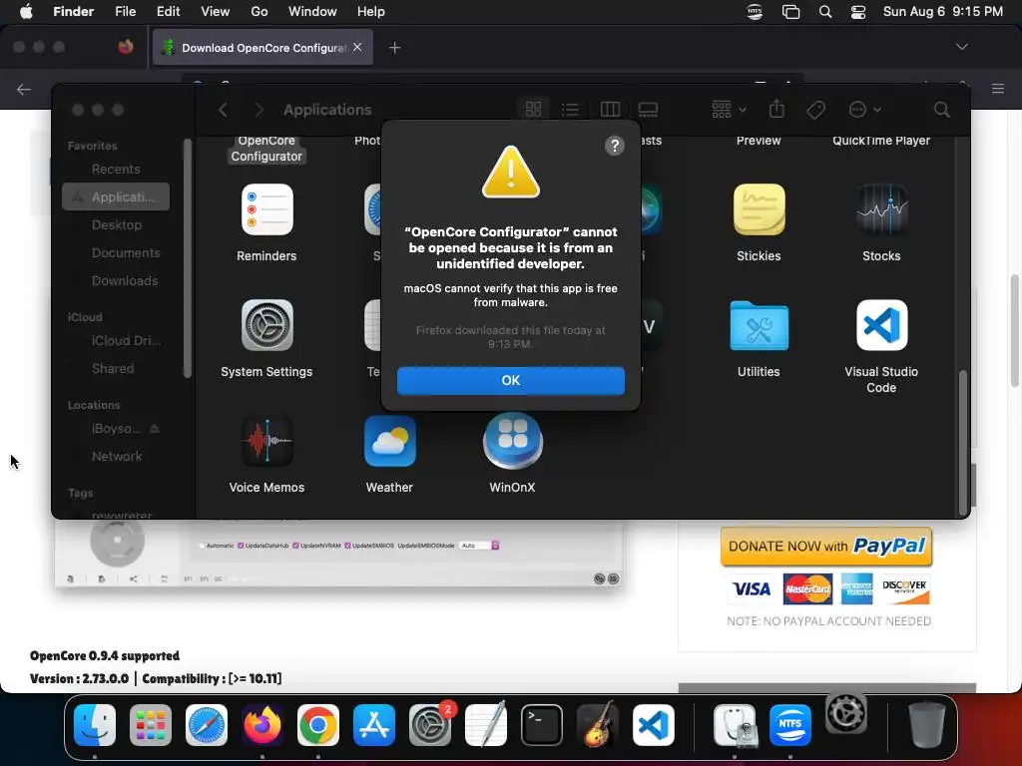Open the File menu
Screen dimensions: 1022x766
coord(125,12)
